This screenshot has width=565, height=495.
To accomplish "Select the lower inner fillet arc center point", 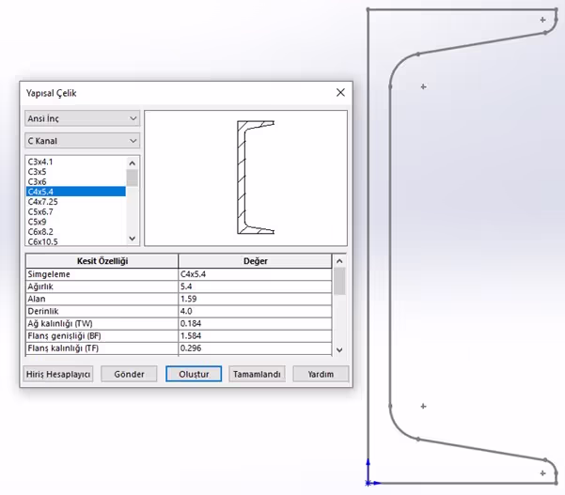I will click(x=423, y=406).
